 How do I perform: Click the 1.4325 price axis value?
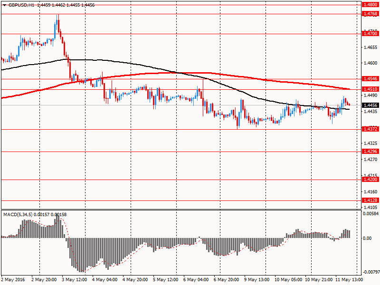pos(370,143)
